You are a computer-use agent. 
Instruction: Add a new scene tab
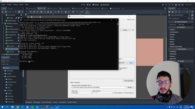click(123, 8)
